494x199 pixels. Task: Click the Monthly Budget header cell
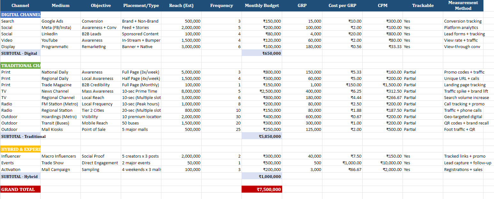[x=262, y=5]
